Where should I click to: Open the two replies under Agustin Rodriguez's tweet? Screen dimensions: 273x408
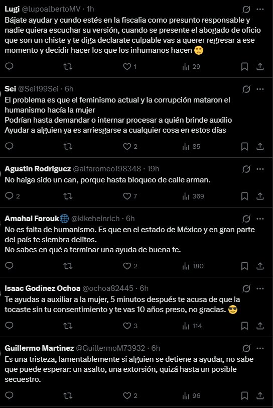pyautogui.click(x=13, y=196)
